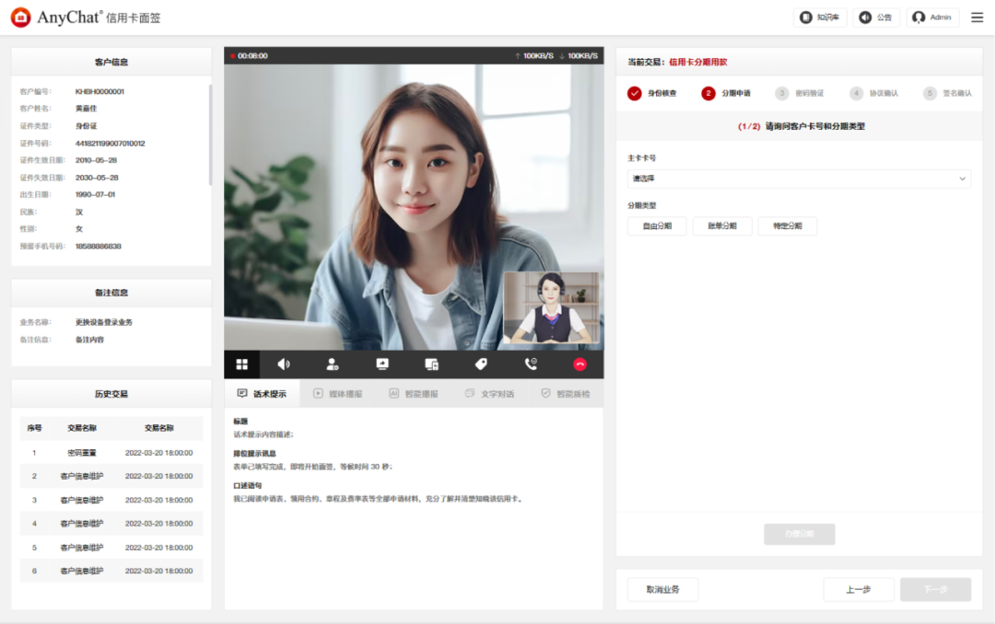Select the 自由分期 installment type
The width and height of the screenshot is (995, 624).
[x=657, y=226]
